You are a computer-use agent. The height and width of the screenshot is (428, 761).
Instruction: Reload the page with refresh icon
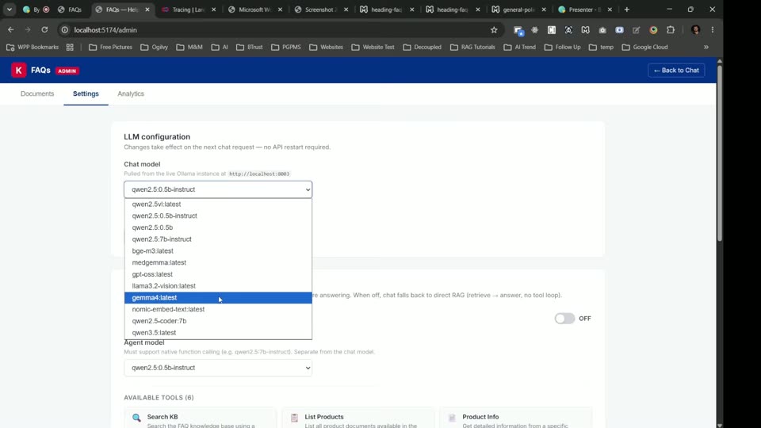coord(44,29)
